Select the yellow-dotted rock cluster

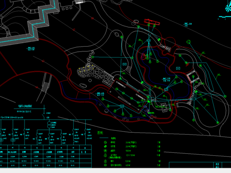click(86, 70)
